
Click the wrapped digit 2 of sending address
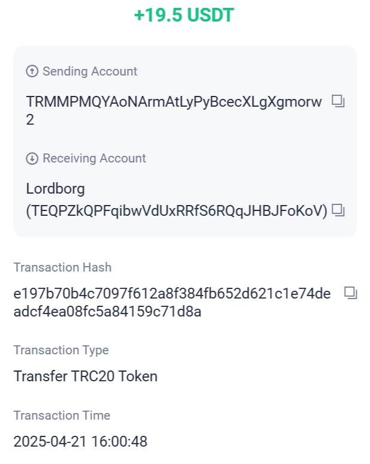coord(30,120)
